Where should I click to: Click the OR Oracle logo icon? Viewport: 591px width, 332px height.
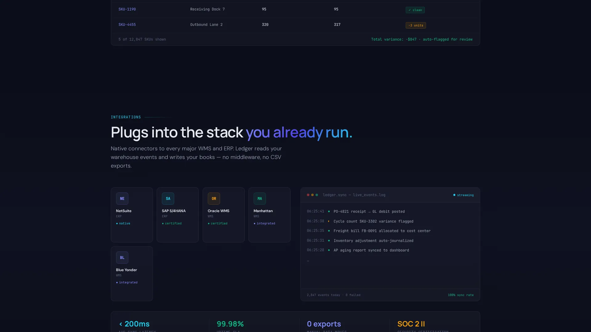point(214,199)
